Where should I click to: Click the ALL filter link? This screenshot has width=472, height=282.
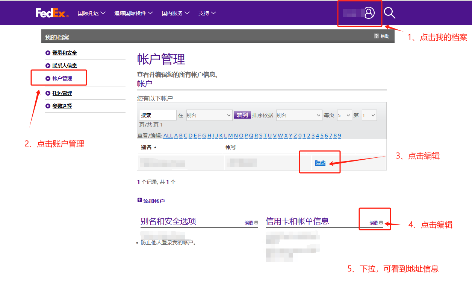(x=168, y=136)
